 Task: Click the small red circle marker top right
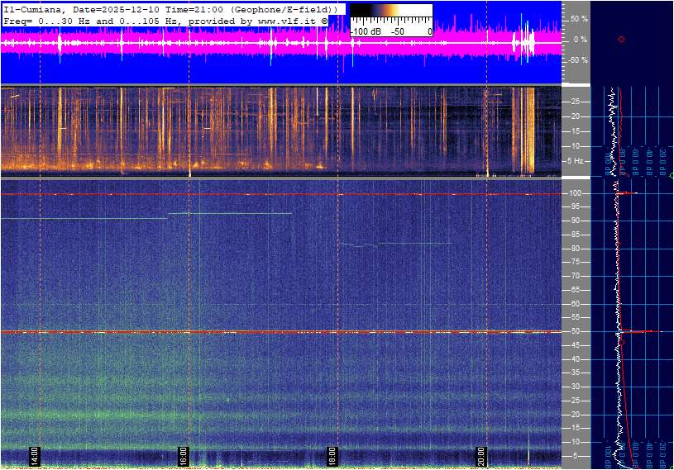[621, 40]
